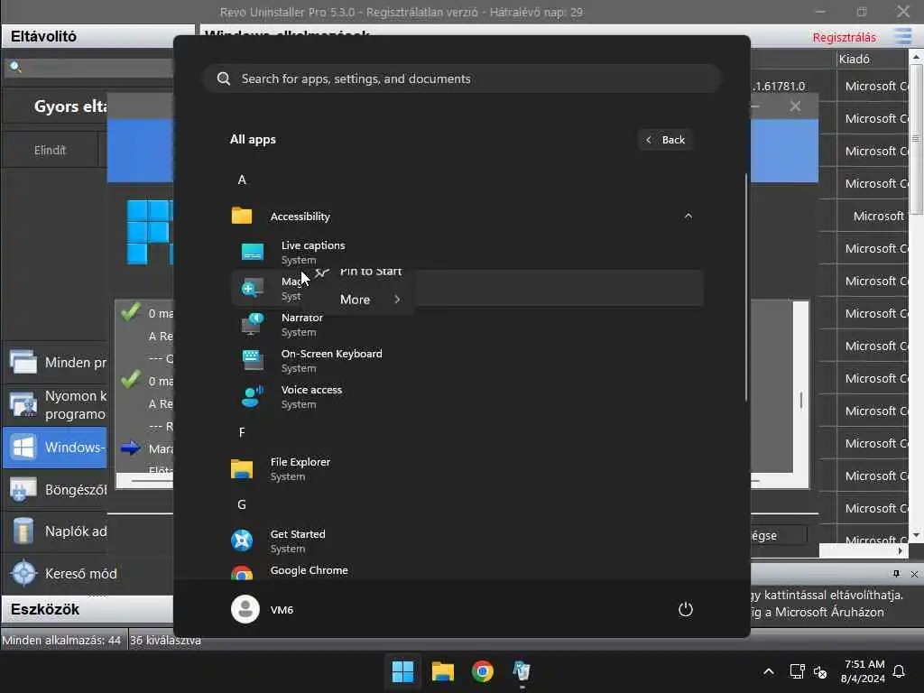
Task: Open notifications bell icon
Action: pos(900,671)
